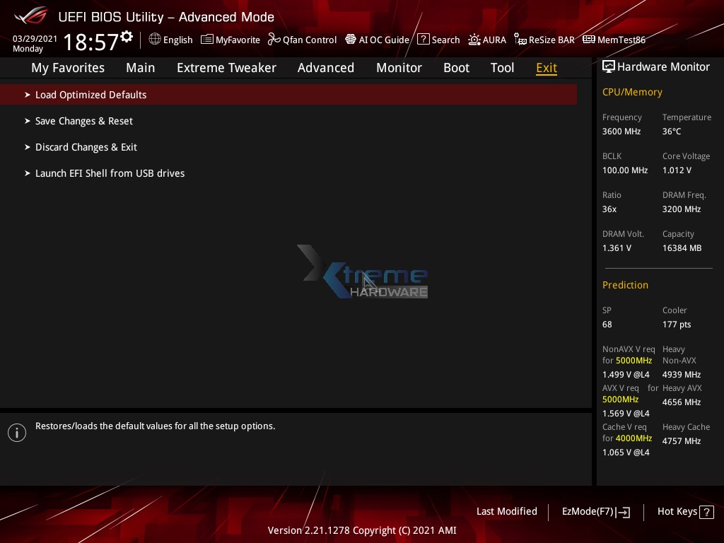Click Last Modified to view changes

506,512
